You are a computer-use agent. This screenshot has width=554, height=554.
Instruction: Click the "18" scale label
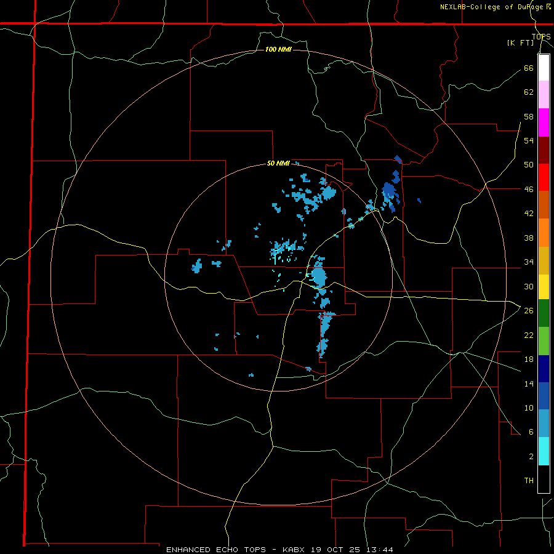tap(529, 359)
